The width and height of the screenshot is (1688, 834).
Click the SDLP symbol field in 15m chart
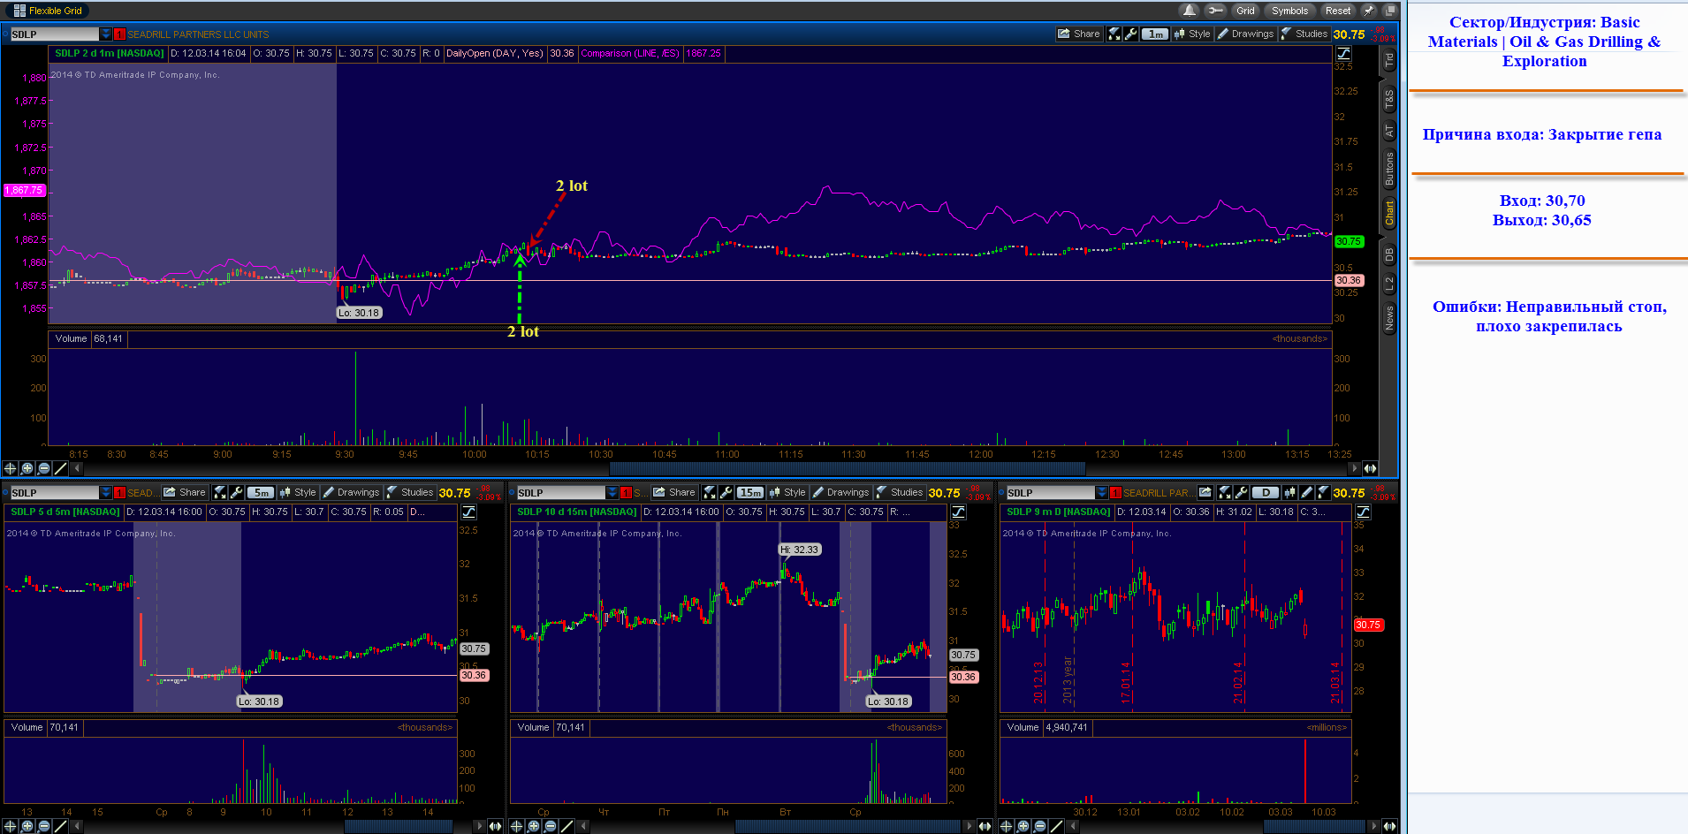coord(561,492)
